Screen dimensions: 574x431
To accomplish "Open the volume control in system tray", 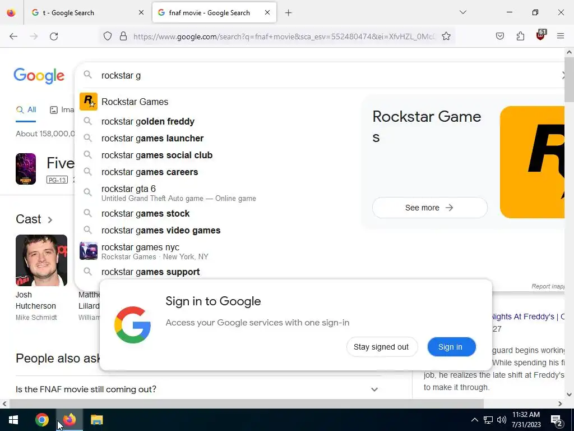I will (x=502, y=420).
